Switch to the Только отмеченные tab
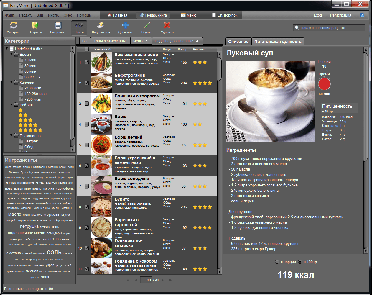This screenshot has width=372, height=295. [111, 41]
